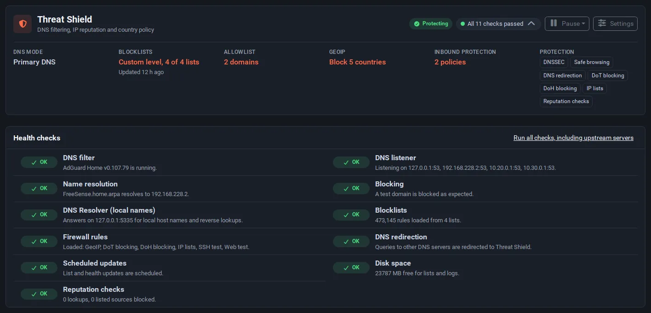Select the DNS listener health check title
651x313 pixels.
395,158
